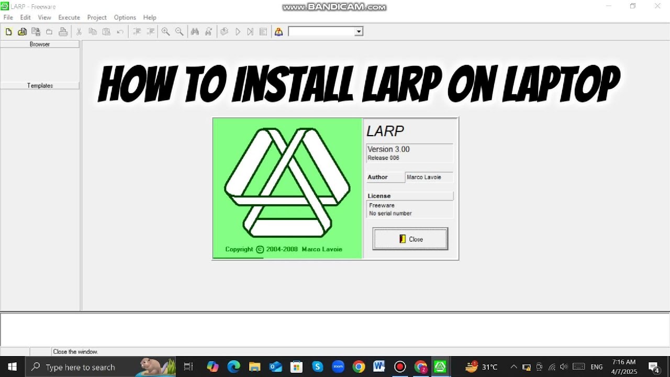Open Microsoft Store from the taskbar
Viewport: 670px width, 377px height.
(x=296, y=367)
